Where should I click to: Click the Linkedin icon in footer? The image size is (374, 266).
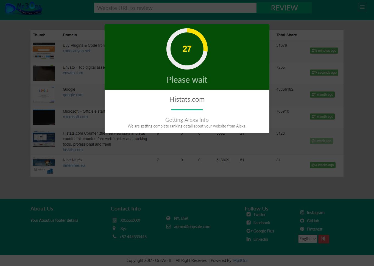(249, 239)
